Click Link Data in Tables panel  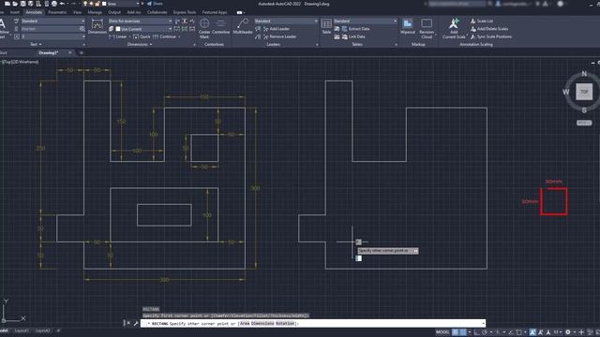353,37
